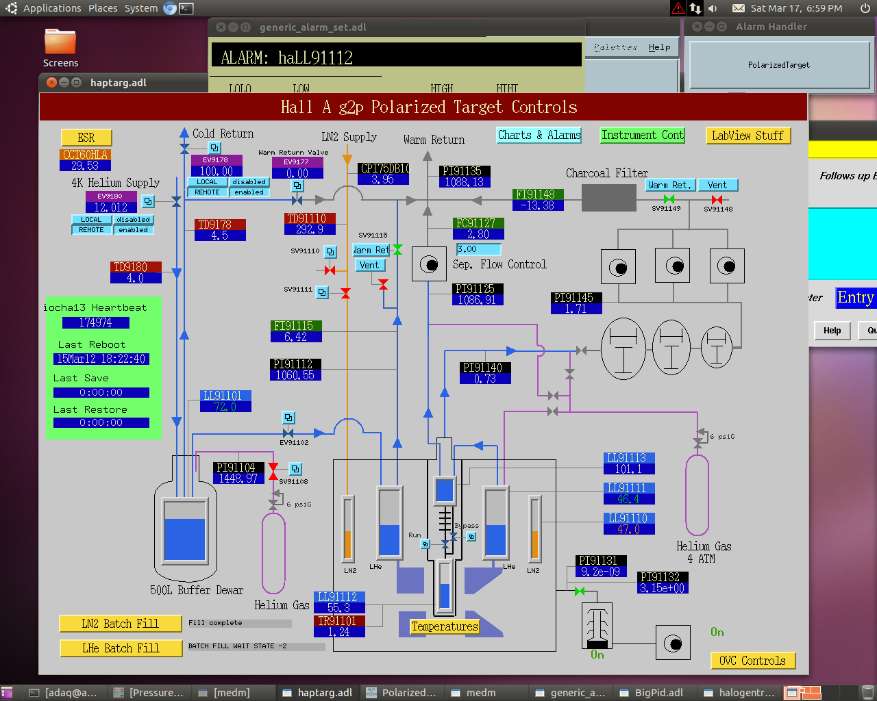Select LOCAL mode for EV9180
Image resolution: width=877 pixels, height=701 pixels.
92,220
